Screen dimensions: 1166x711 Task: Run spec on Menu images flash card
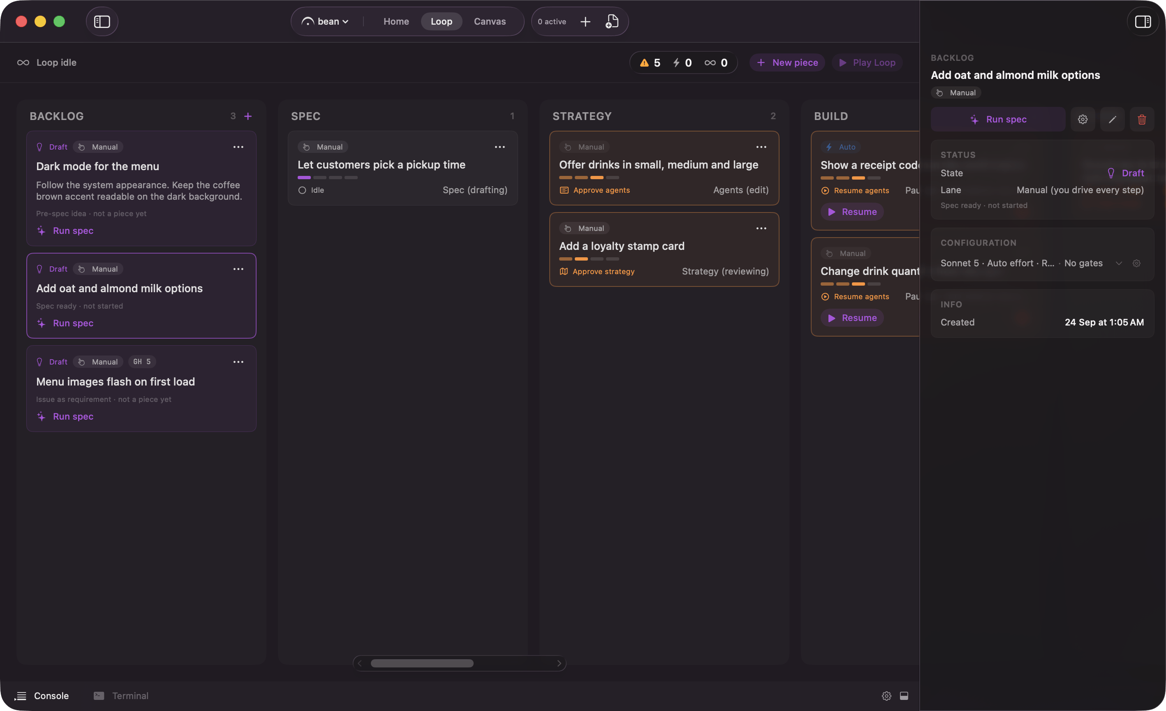point(65,416)
